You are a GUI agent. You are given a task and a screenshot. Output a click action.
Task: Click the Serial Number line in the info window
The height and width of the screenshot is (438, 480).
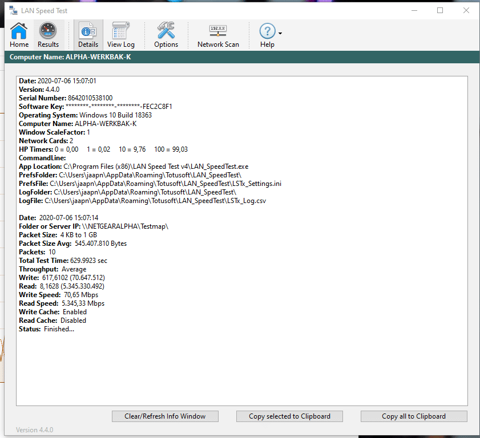(66, 98)
